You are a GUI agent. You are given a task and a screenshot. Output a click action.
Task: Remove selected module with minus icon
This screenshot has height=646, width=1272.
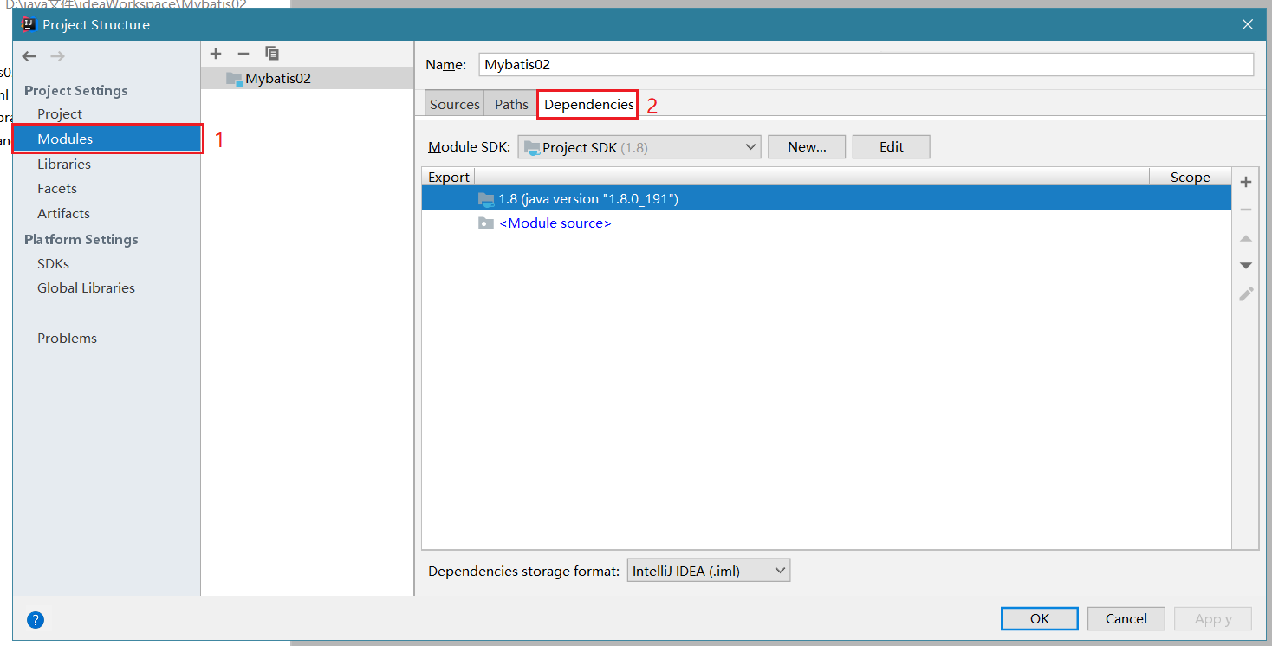[243, 54]
